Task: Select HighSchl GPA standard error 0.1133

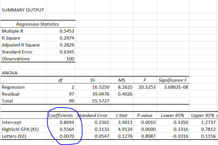Action: (x=102, y=129)
